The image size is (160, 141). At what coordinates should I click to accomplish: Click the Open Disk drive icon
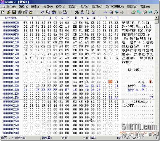coord(133,12)
